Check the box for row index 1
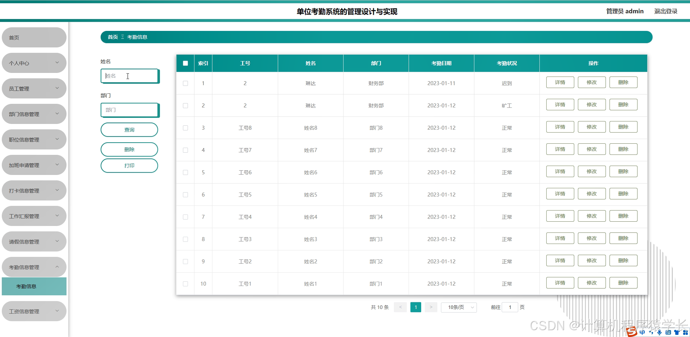This screenshot has height=337, width=690. pyautogui.click(x=185, y=83)
